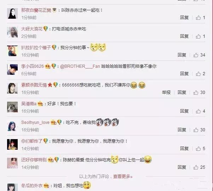This screenshot has width=213, height=191.
Task: Like Seolhyun_love's comment
Action: point(196,130)
